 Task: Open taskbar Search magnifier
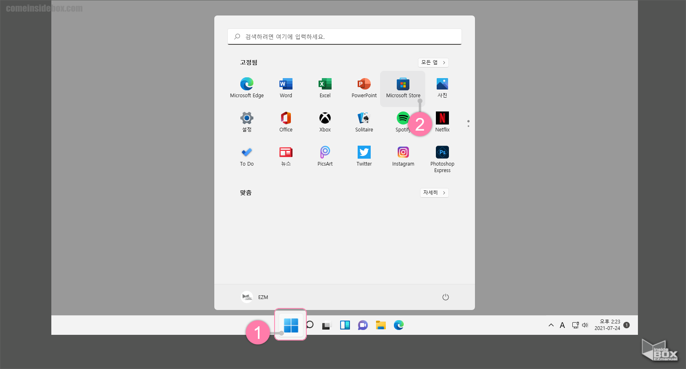[310, 325]
